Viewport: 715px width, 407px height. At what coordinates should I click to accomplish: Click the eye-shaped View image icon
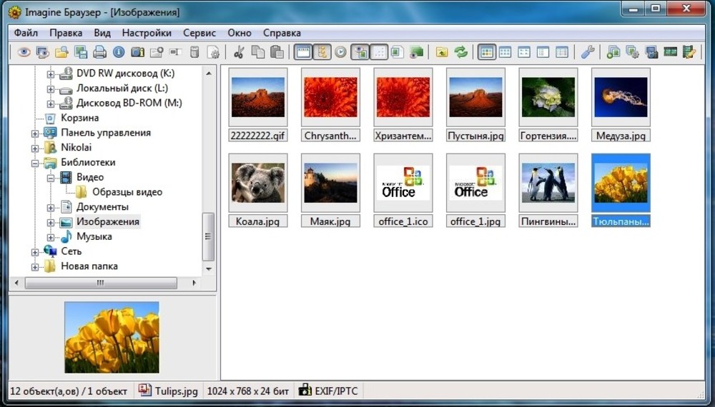(24, 52)
